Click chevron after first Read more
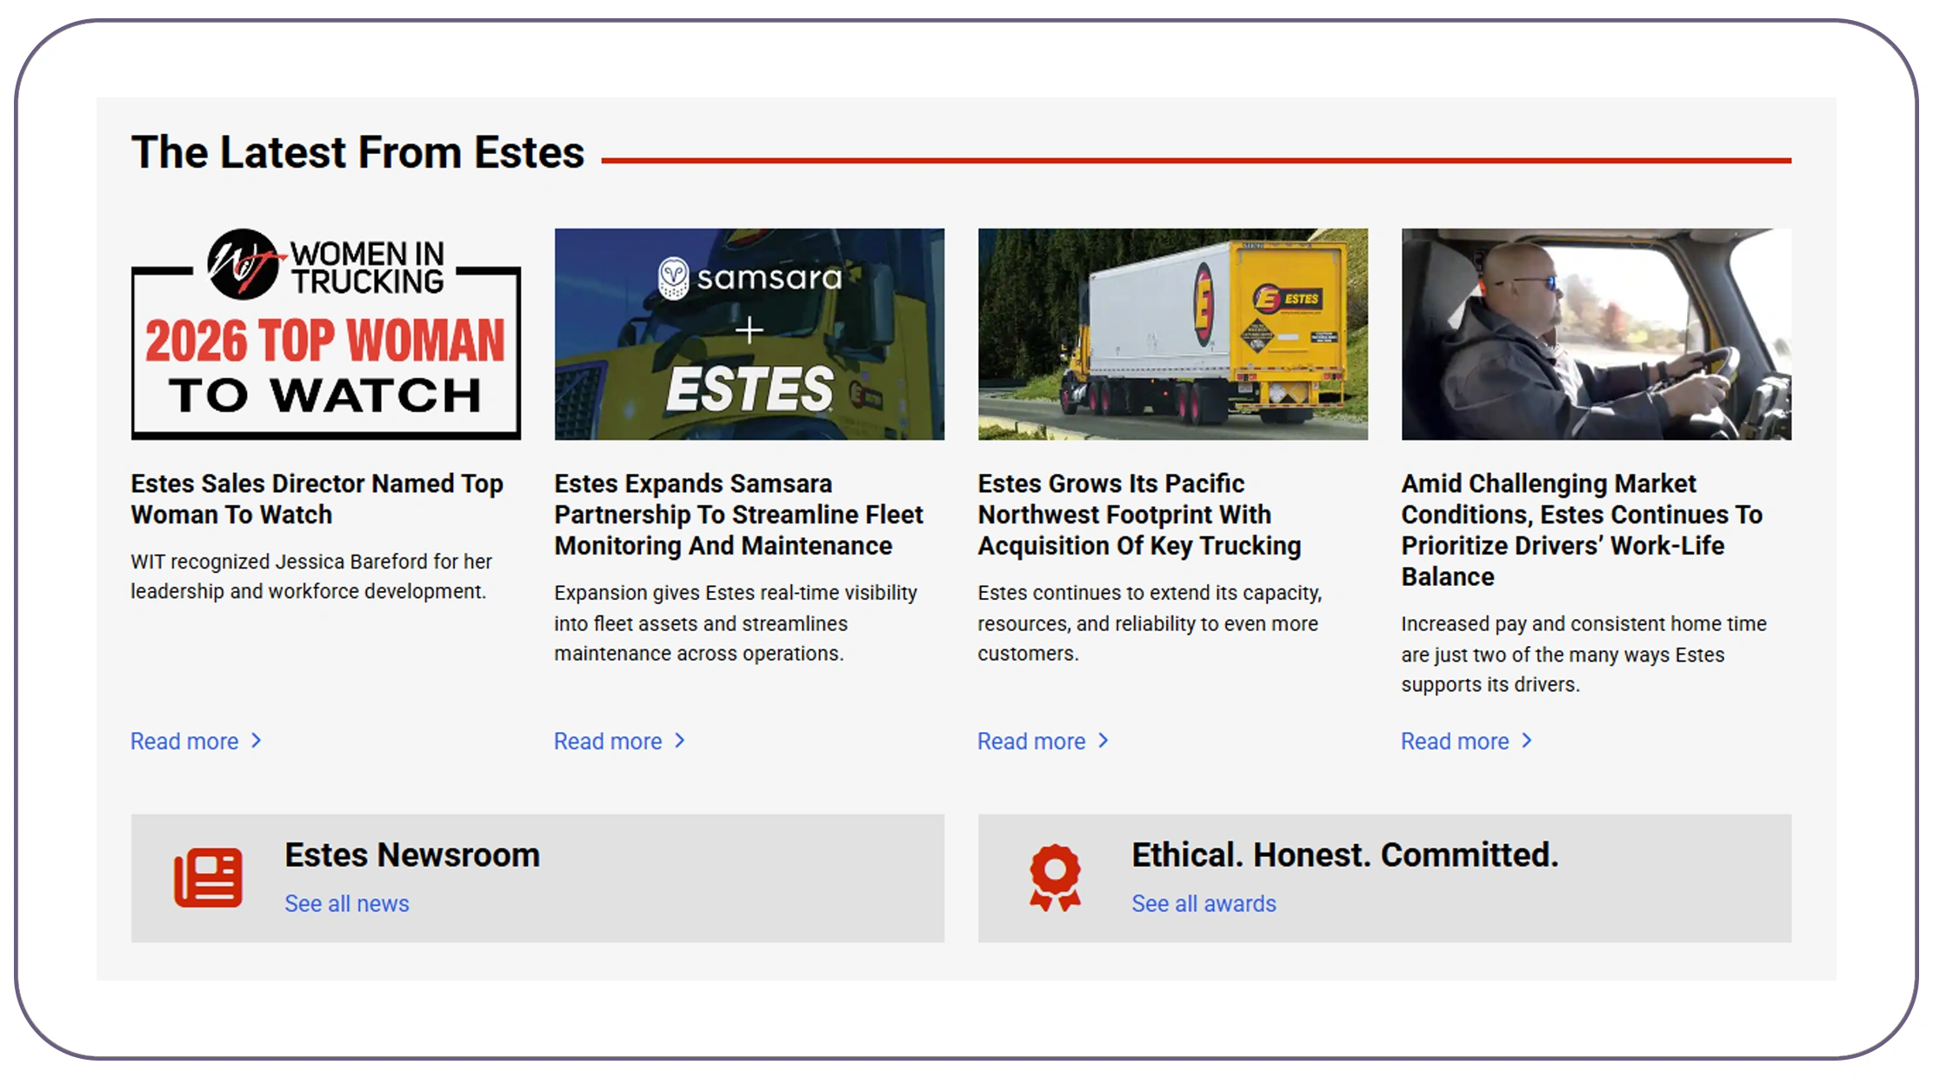This screenshot has width=1933, height=1078. [x=257, y=741]
